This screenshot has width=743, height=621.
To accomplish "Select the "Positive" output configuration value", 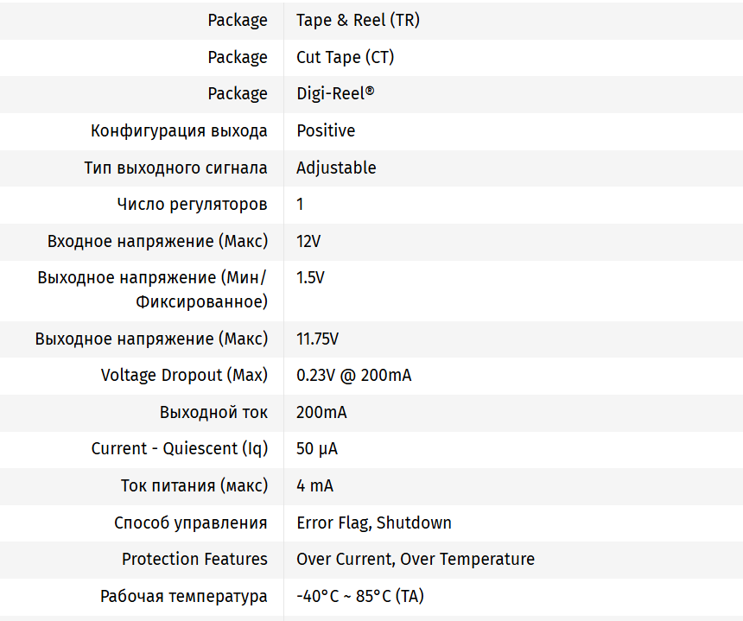I will click(326, 130).
